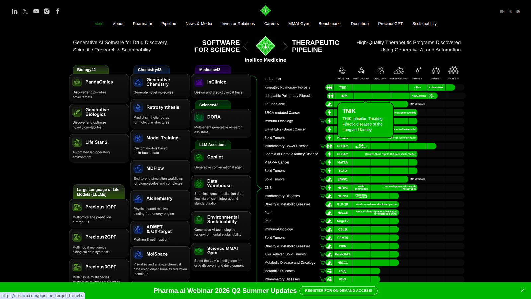Go to the Careers page
Viewport: 531px width, 299px height.
(x=271, y=24)
